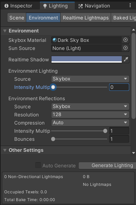Viewport: 136px width, 205px height.
Task: Click the 0 B size text
Action: coord(86,177)
